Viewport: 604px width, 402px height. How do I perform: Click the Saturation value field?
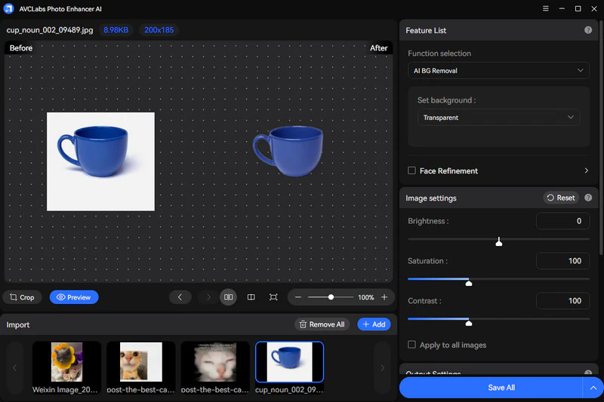pyautogui.click(x=562, y=261)
